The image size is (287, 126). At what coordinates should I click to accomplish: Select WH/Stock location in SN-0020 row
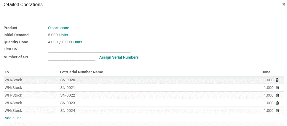[x=13, y=80]
